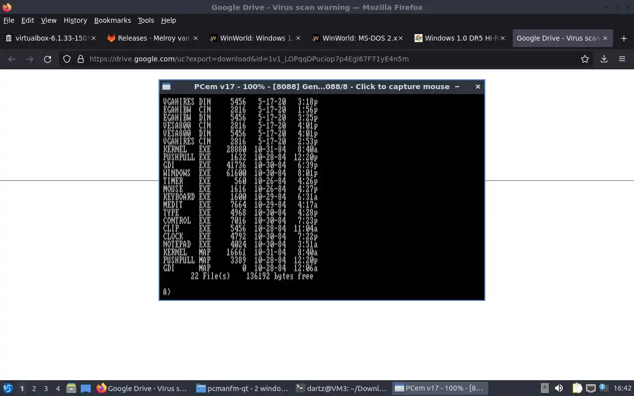Switch to pcmanfm-qt taskbar window

tap(242, 389)
